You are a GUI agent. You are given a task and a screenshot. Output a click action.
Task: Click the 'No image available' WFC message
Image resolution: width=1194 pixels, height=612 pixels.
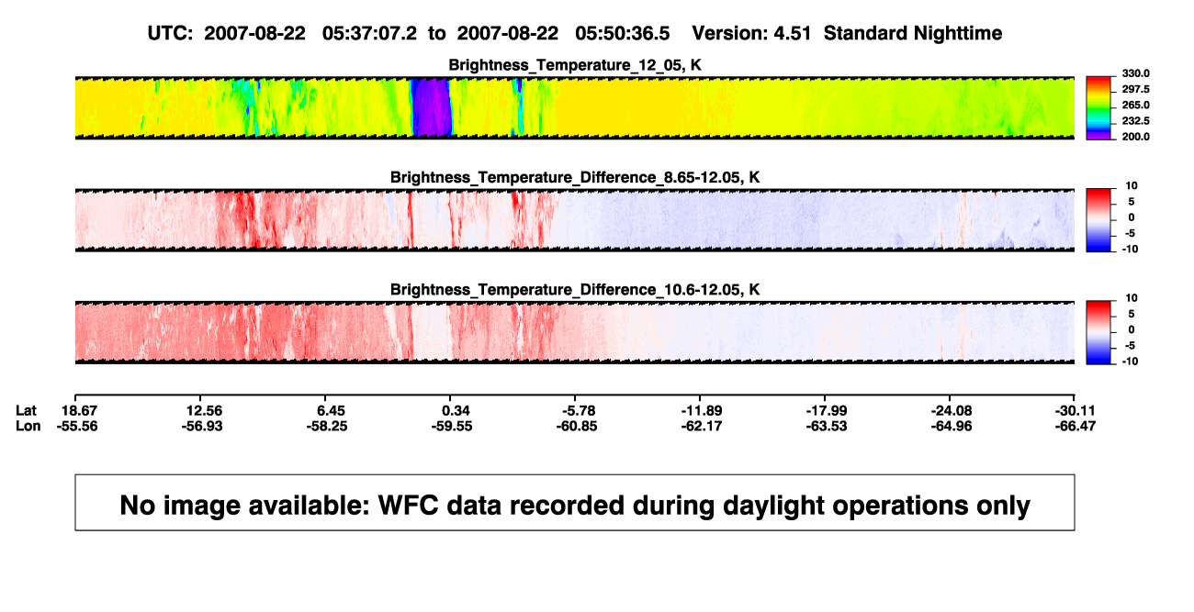click(x=575, y=504)
